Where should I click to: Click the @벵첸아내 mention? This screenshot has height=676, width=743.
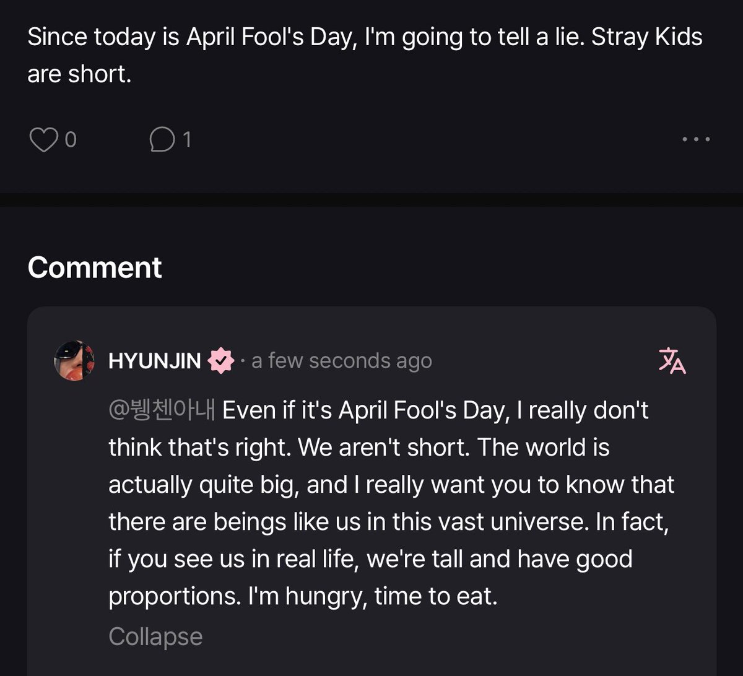point(162,410)
